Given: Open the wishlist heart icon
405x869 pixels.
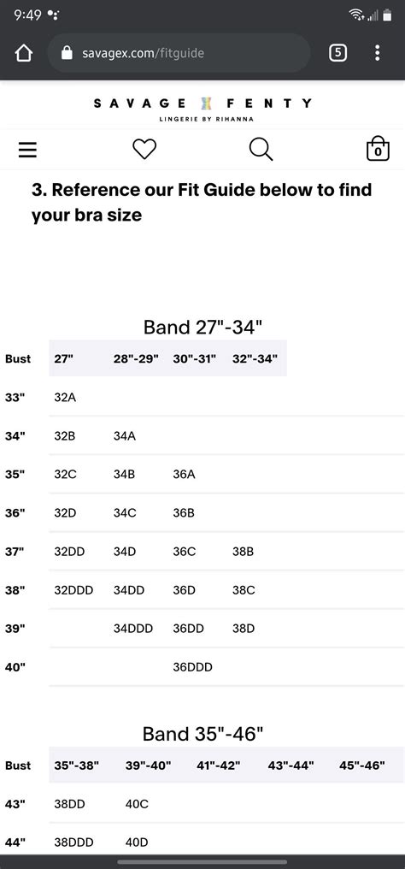Looking at the screenshot, I should click(144, 149).
